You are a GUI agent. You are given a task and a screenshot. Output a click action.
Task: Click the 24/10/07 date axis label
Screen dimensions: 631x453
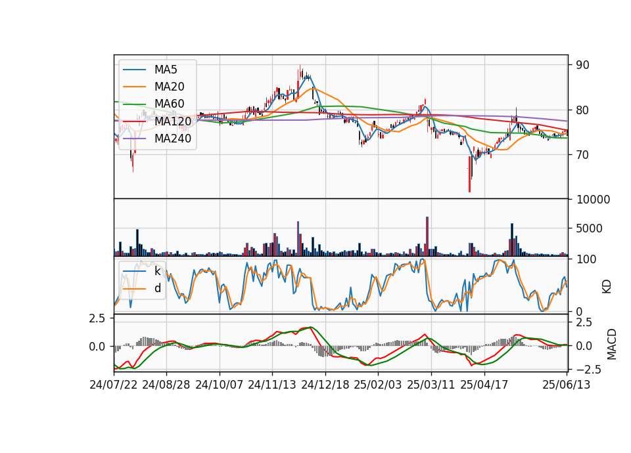point(220,385)
